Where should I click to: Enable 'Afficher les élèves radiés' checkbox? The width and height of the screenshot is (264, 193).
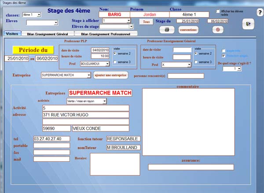click(x=219, y=11)
